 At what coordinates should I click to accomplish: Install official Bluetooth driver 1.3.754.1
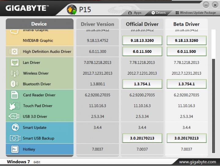(142, 84)
